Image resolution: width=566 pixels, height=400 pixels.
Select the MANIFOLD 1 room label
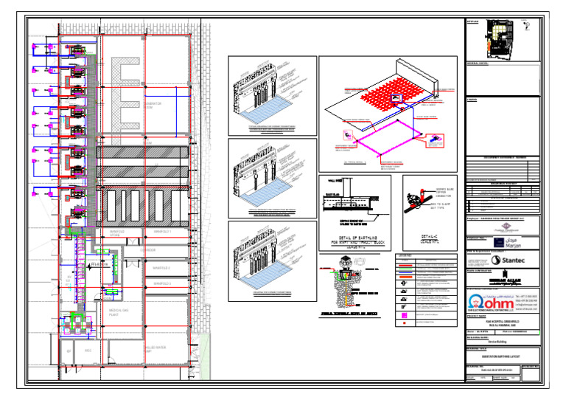tap(162, 232)
